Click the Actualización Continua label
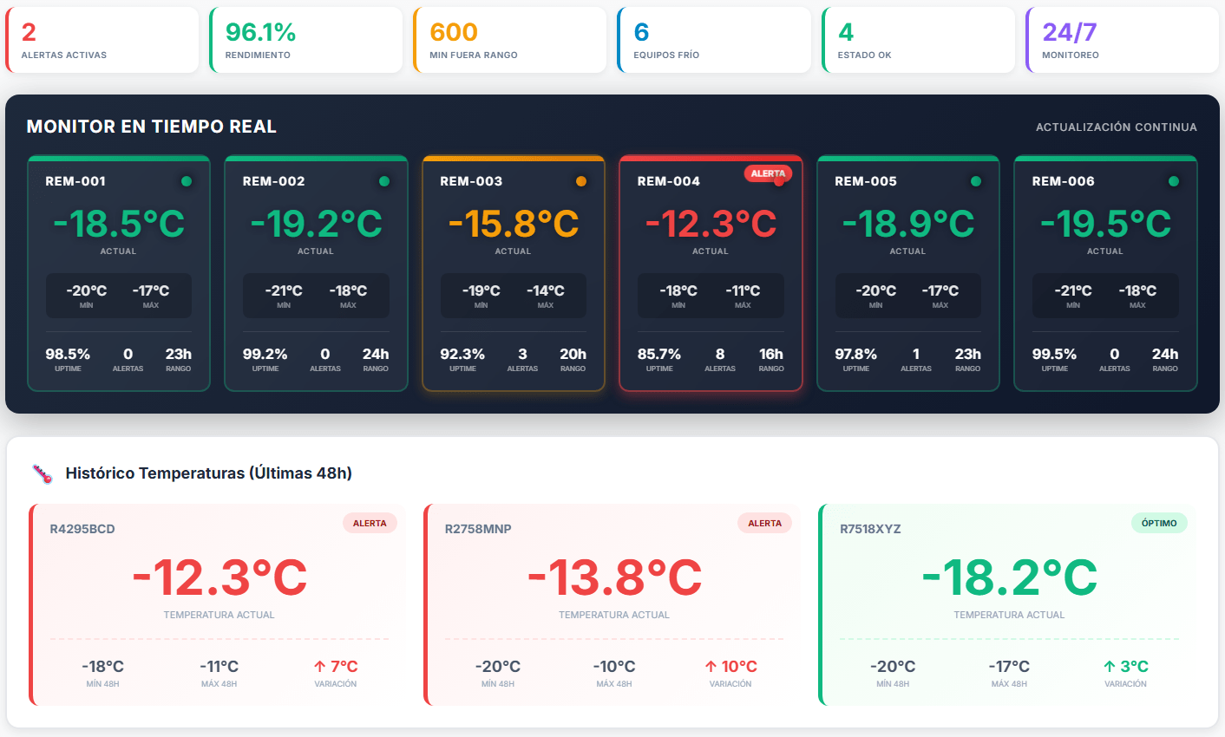Screen dimensions: 1225x737 1116,127
